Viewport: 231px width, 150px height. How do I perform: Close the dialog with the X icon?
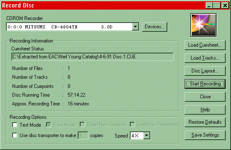[x=225, y=5]
